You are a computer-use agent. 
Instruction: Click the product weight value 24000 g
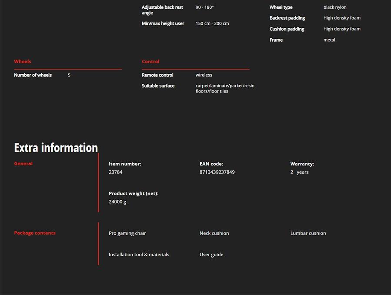(x=117, y=202)
